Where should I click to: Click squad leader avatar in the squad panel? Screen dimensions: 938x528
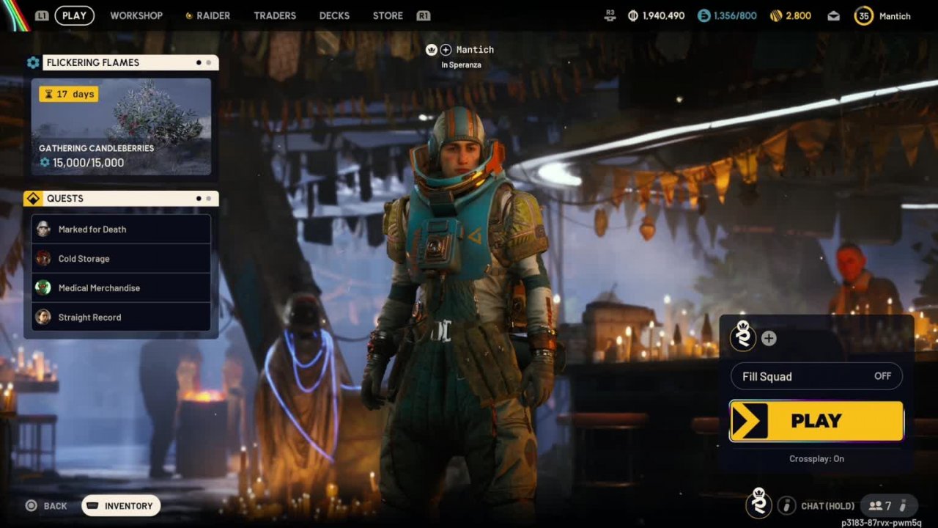click(743, 335)
